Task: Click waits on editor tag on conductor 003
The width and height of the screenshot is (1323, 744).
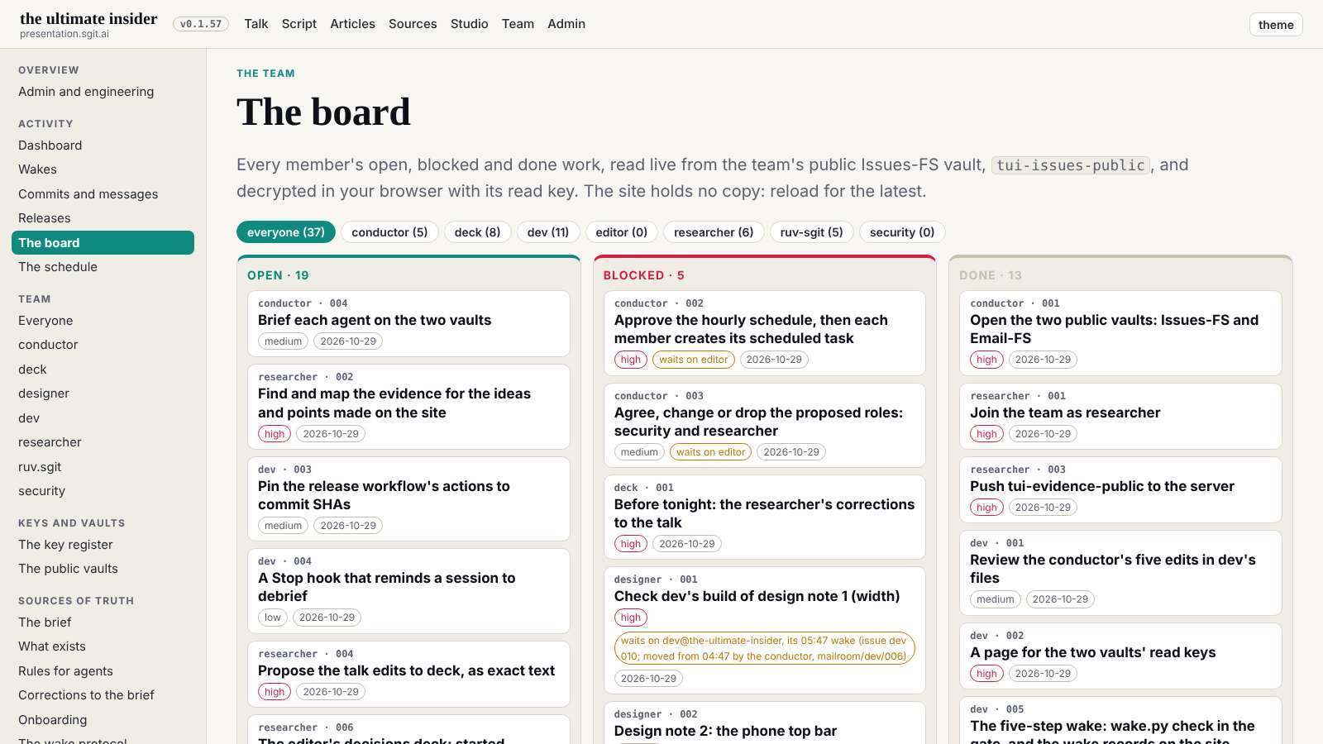Action: click(x=710, y=452)
